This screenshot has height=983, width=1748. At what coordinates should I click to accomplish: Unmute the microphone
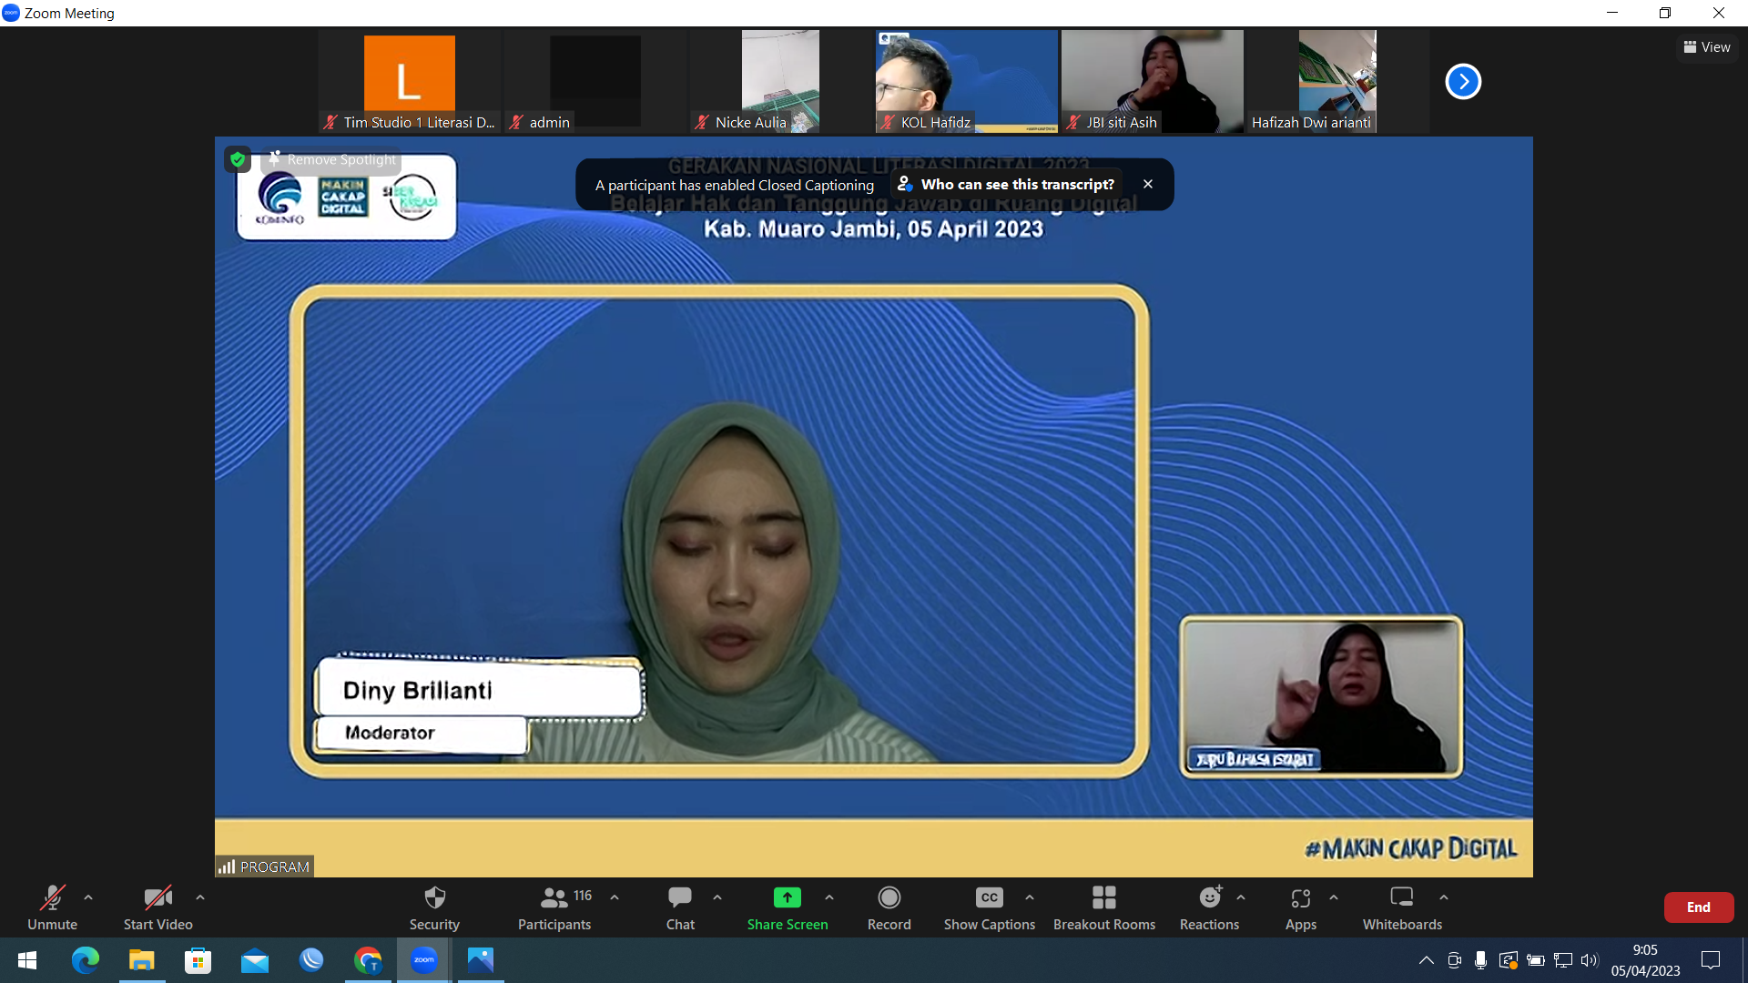click(52, 907)
